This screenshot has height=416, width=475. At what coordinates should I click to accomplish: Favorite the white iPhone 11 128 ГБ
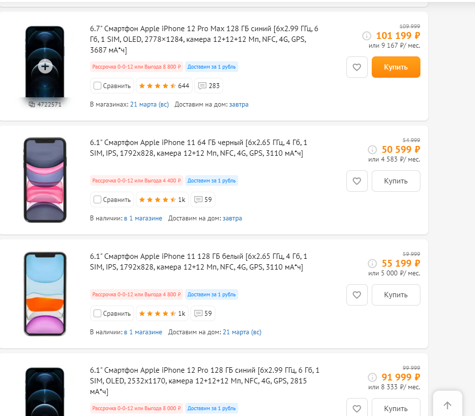[357, 295]
